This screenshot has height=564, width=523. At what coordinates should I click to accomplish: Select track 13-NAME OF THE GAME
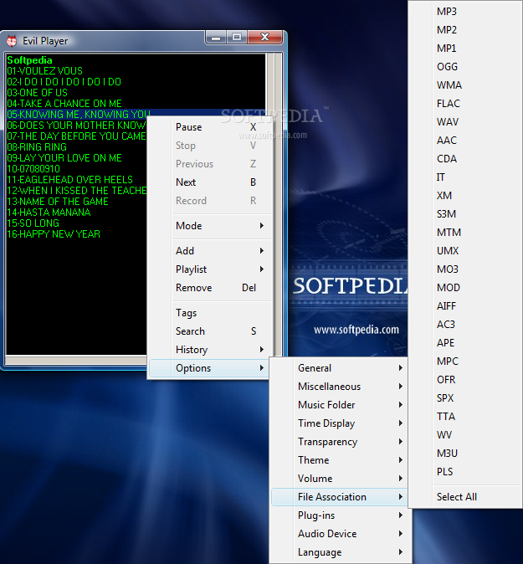(x=58, y=202)
